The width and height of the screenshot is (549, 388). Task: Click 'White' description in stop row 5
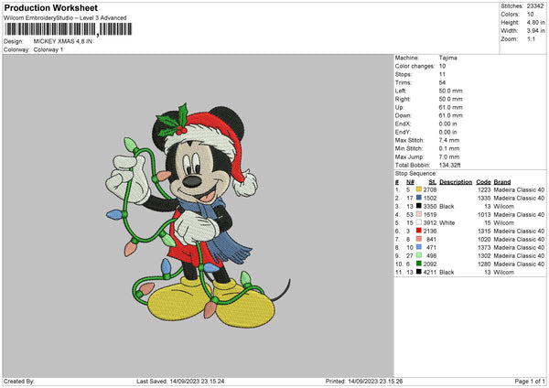pos(447,222)
